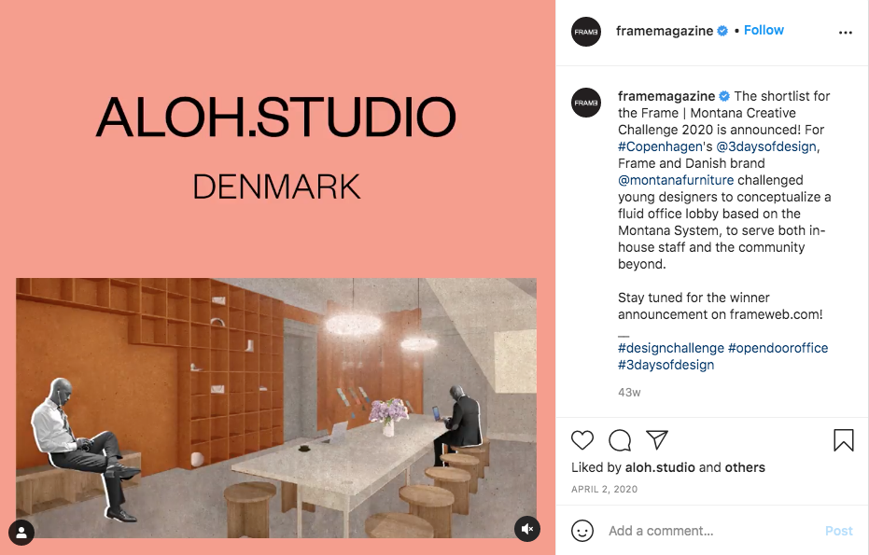Open framemagazine profile picture in header
The width and height of the screenshot is (869, 555).
(586, 32)
